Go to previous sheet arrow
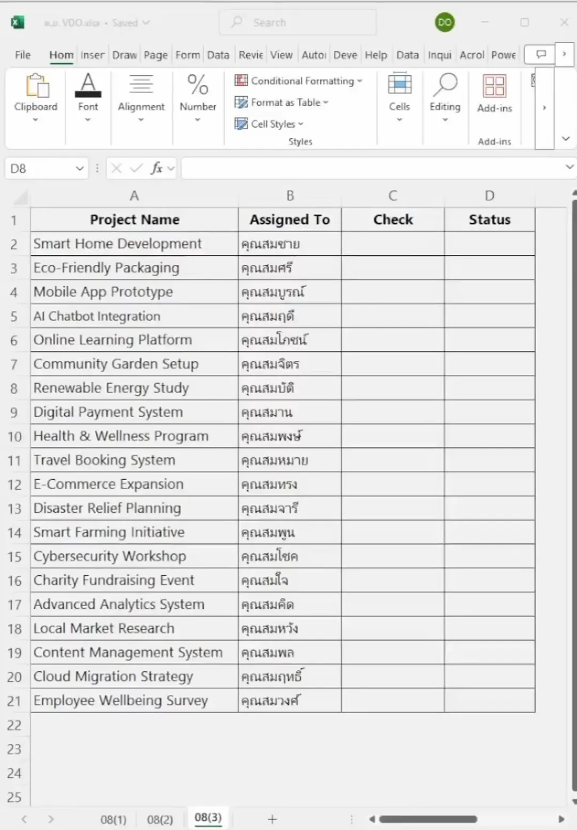This screenshot has width=577, height=830. 24,819
